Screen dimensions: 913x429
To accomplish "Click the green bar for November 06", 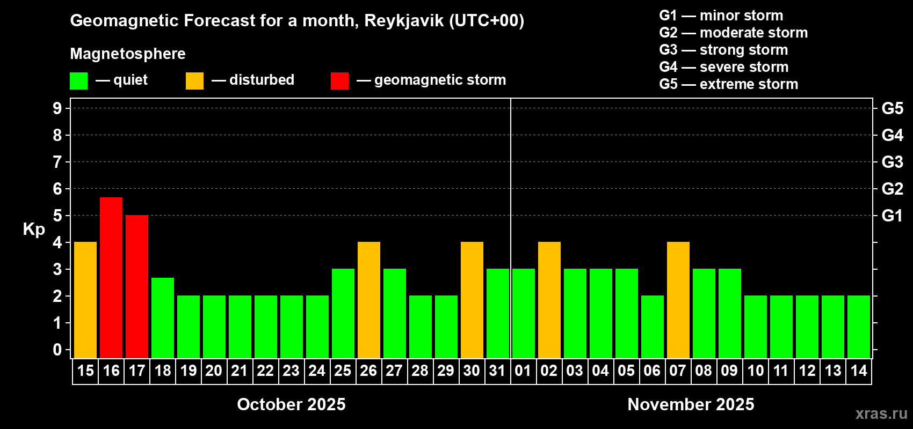I will pos(653,327).
